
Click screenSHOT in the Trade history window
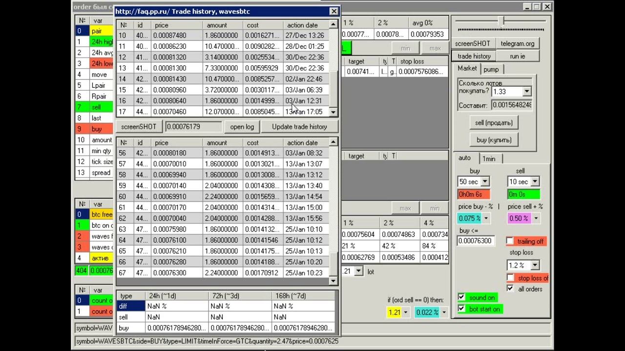click(139, 127)
